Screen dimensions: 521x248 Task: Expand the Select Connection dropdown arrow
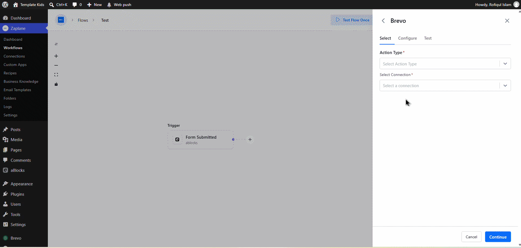pos(505,85)
